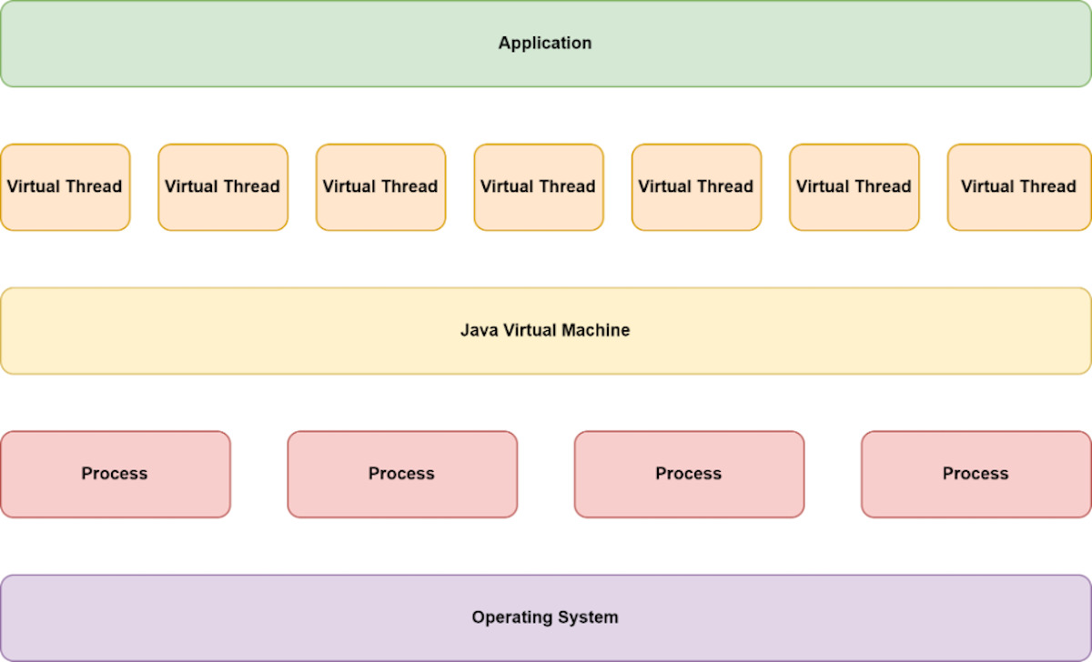Select the rightmost Virtual Thread box

pyautogui.click(x=1017, y=186)
